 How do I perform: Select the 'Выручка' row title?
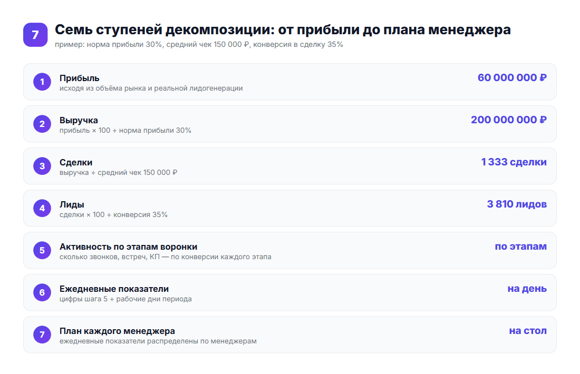tap(79, 121)
